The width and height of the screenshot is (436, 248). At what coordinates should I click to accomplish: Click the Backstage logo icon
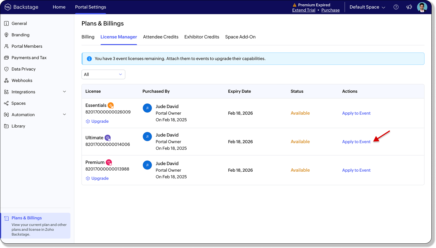pyautogui.click(x=8, y=7)
